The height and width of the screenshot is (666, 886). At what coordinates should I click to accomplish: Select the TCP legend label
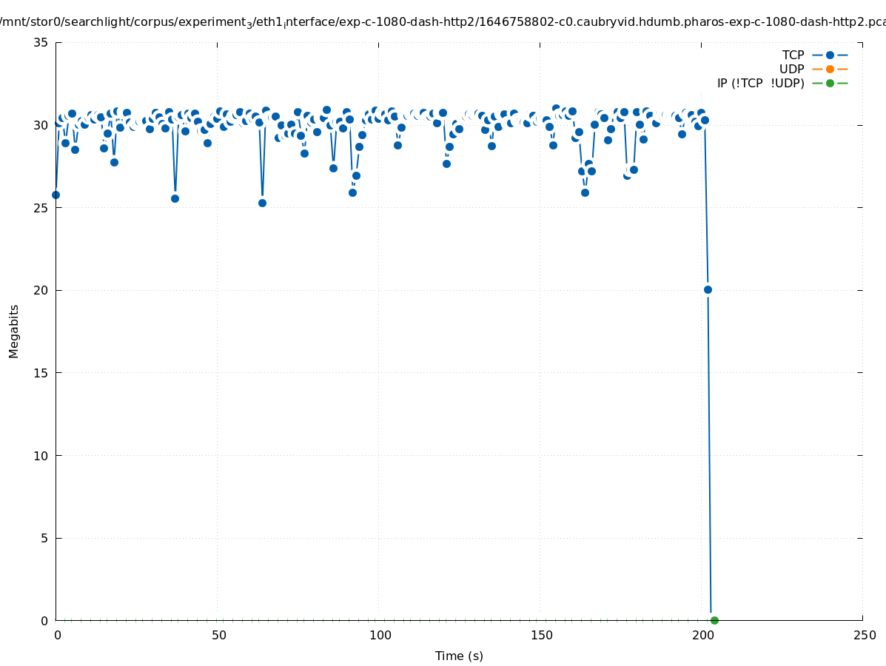(x=793, y=55)
